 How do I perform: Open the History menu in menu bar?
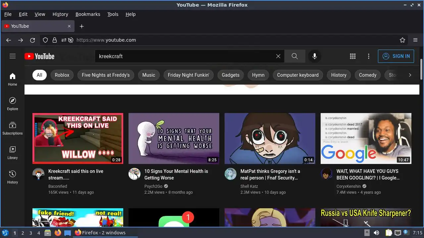[x=60, y=14]
